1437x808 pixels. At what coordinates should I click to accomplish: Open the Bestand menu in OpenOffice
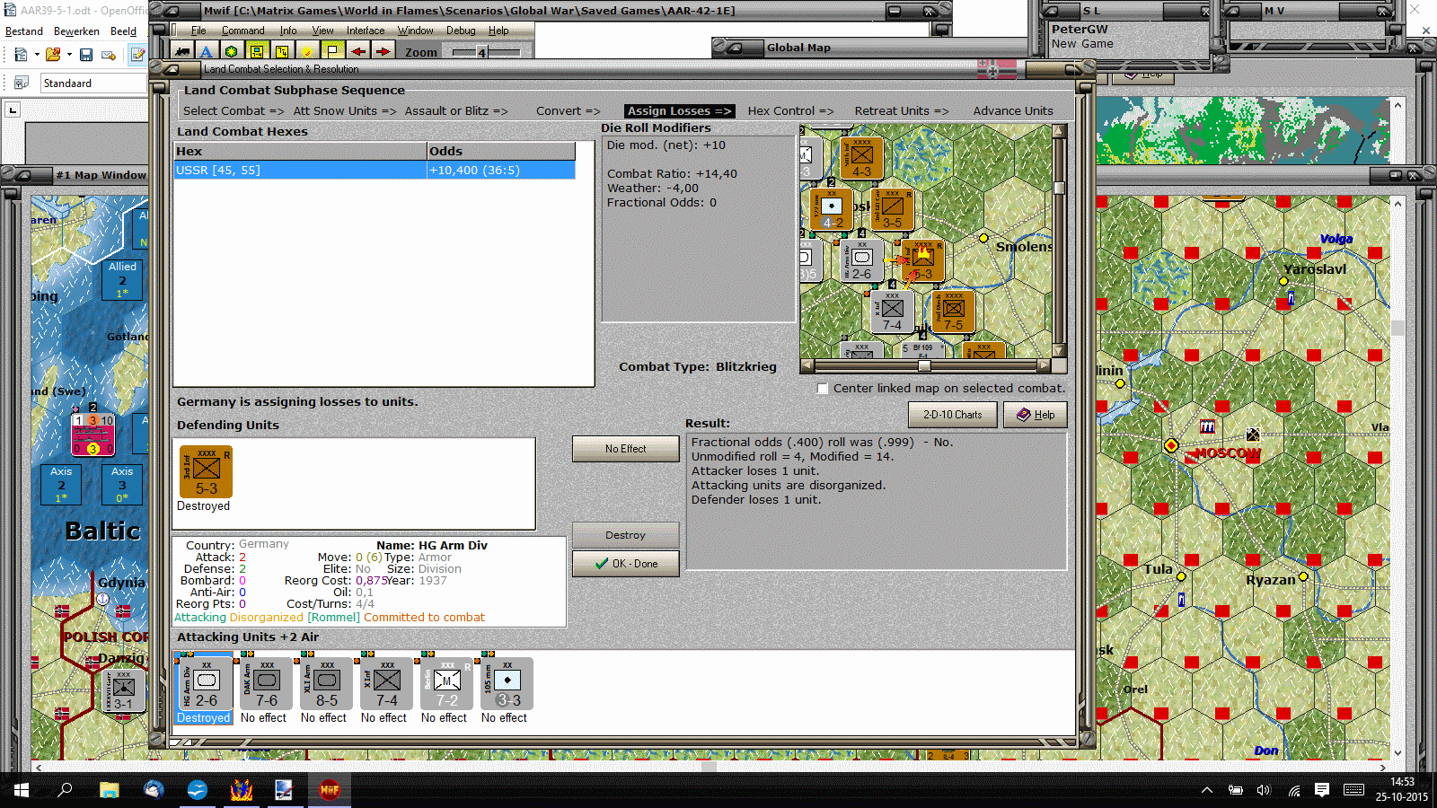click(24, 31)
